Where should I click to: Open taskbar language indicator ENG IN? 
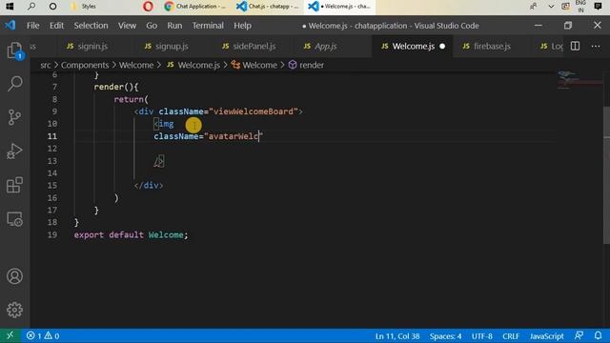pos(580,7)
